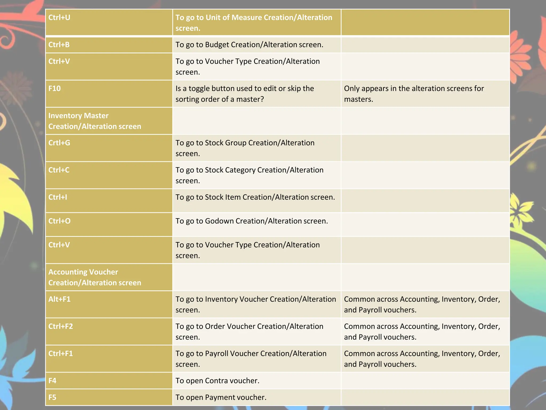Click the Crtl+G shortcut cell

(x=59, y=143)
